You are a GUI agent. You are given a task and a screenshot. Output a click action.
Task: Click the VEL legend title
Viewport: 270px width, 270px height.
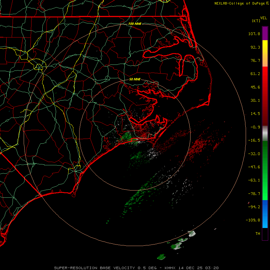coord(263,18)
